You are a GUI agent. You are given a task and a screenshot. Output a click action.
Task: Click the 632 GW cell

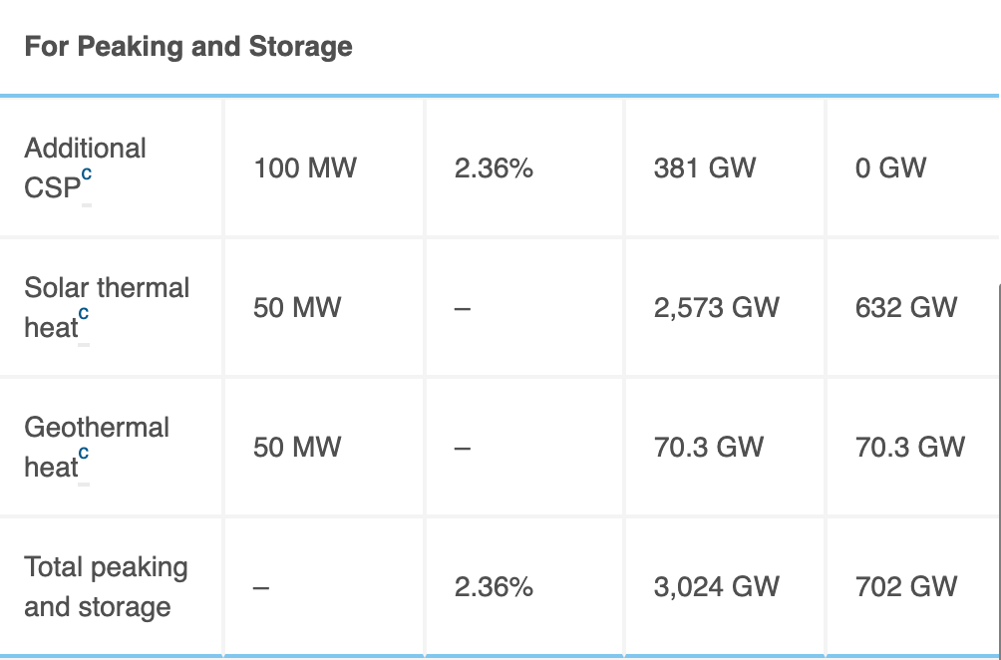[x=906, y=308]
